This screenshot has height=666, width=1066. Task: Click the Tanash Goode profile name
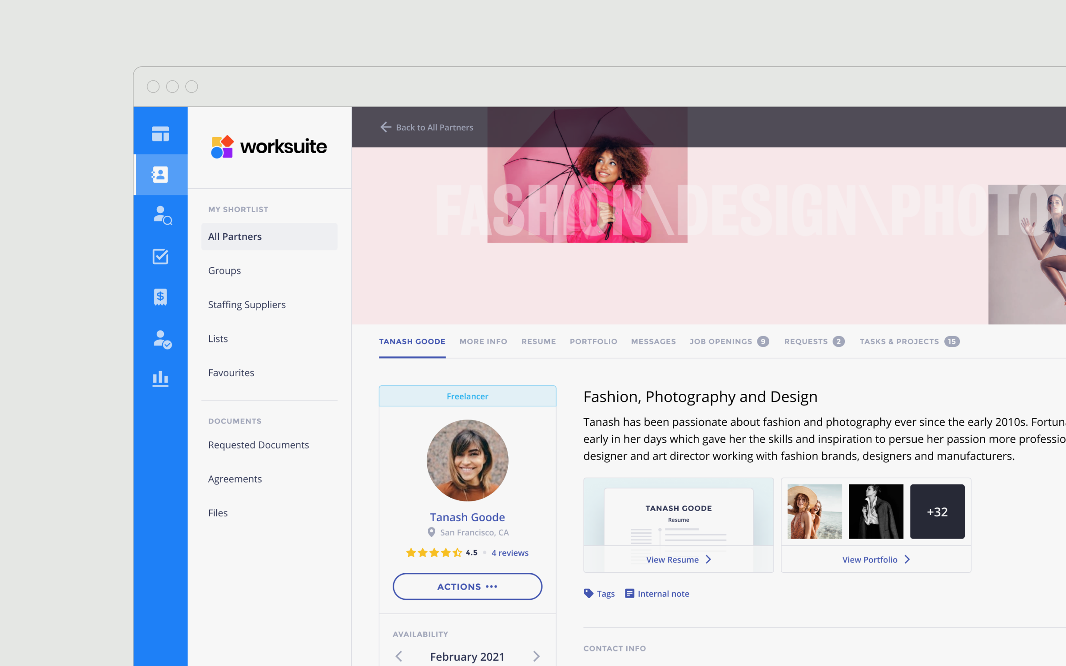point(467,517)
